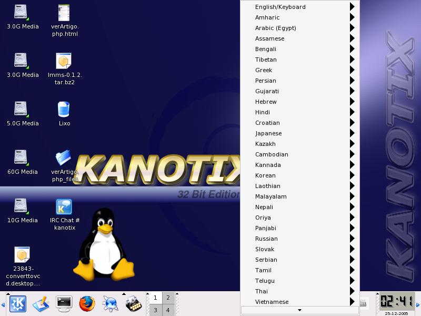Expand the Greek submenu arrow
This screenshot has width=421, height=316.
tap(352, 70)
